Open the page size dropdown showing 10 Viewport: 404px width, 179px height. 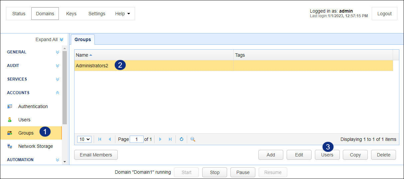click(x=84, y=139)
